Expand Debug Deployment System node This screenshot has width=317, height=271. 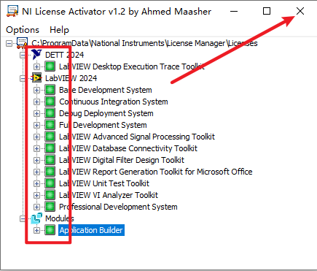pyautogui.click(x=36, y=113)
